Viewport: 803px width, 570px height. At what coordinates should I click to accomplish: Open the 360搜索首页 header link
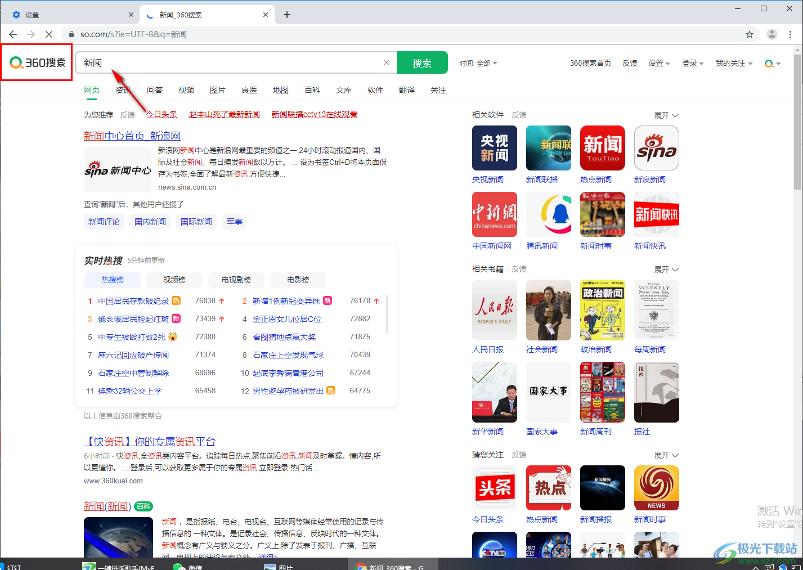click(x=590, y=63)
